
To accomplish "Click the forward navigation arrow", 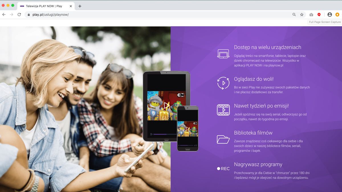I will pyautogui.click(x=12, y=15).
